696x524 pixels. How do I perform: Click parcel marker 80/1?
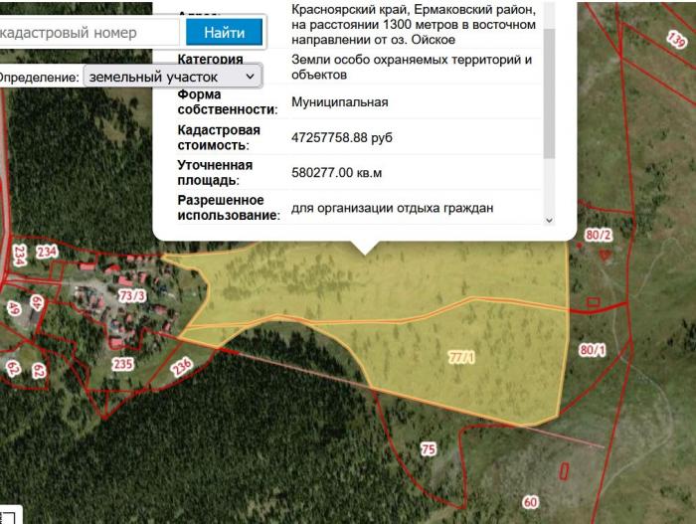click(x=592, y=350)
